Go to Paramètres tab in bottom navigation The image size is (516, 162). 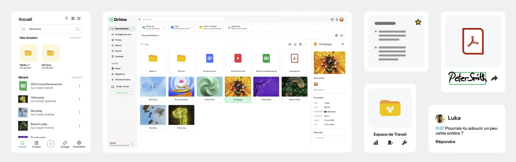coord(79,144)
